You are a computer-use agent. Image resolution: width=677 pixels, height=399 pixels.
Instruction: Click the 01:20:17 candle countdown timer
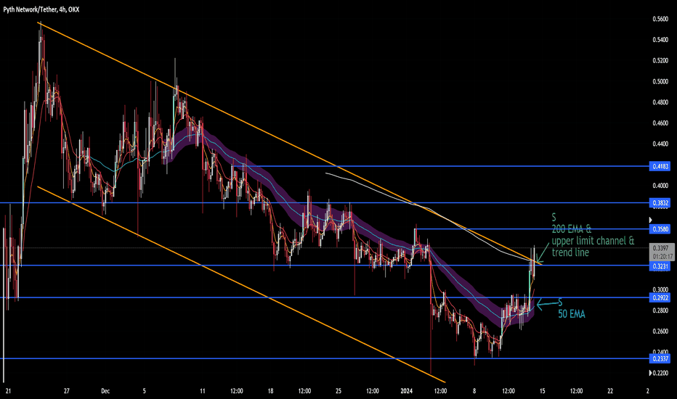tap(662, 256)
